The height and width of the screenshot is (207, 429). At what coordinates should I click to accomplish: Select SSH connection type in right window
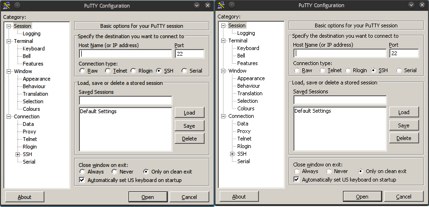[x=373, y=70]
